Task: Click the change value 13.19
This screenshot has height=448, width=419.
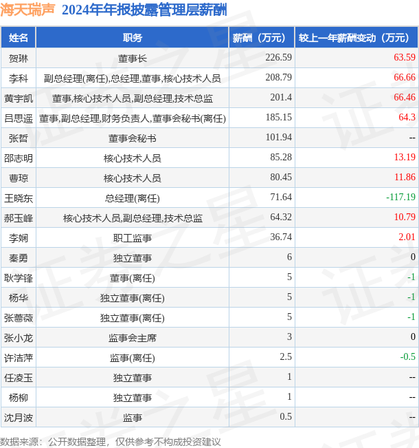Action: pos(405,157)
